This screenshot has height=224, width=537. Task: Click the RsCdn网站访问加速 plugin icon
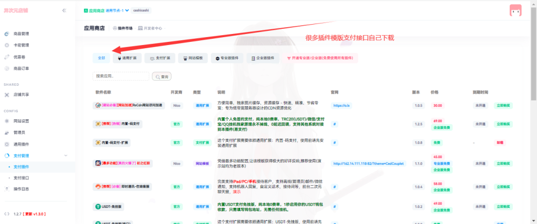click(x=97, y=106)
